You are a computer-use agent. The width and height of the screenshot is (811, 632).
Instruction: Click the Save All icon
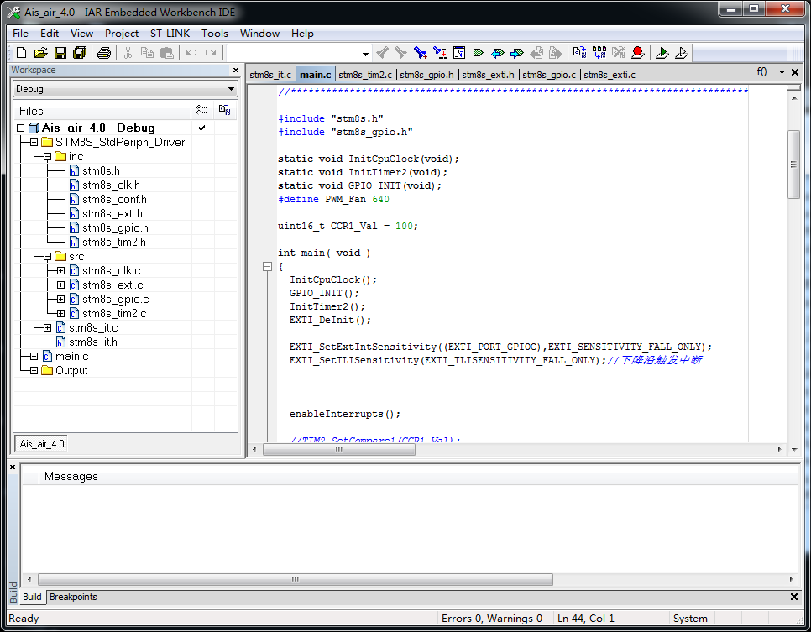point(80,53)
